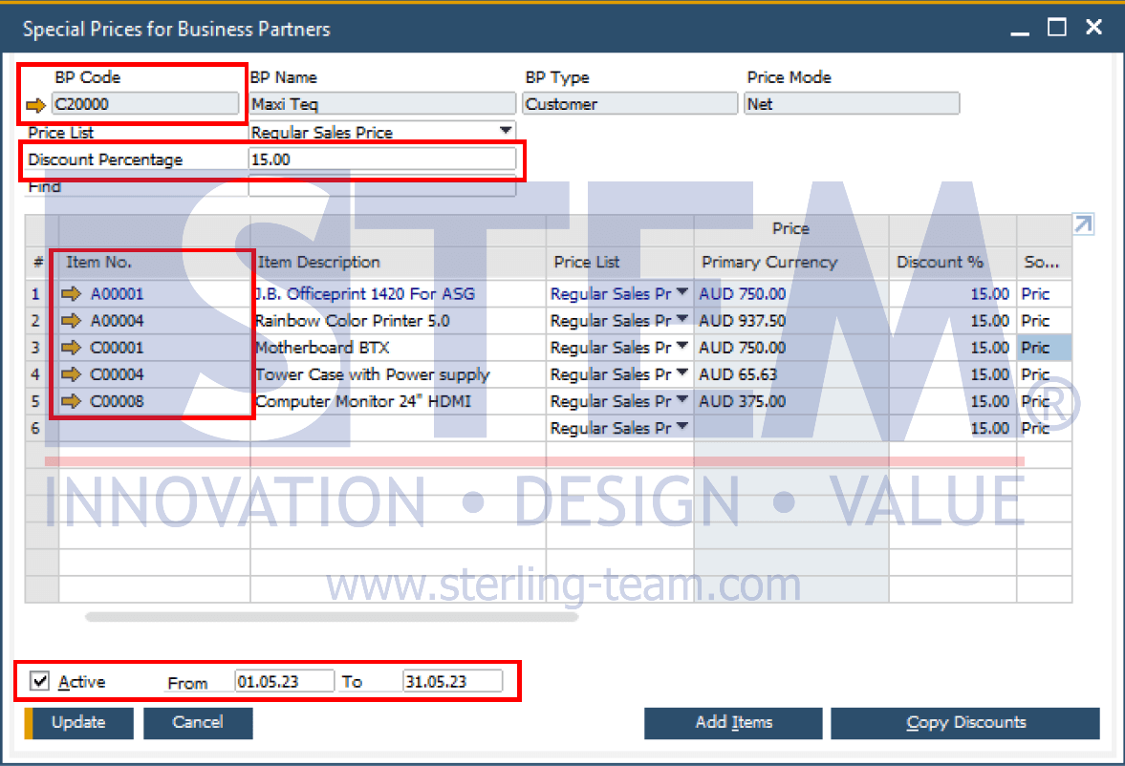
Task: Click the Price Mode field Net
Action: pyautogui.click(x=852, y=104)
